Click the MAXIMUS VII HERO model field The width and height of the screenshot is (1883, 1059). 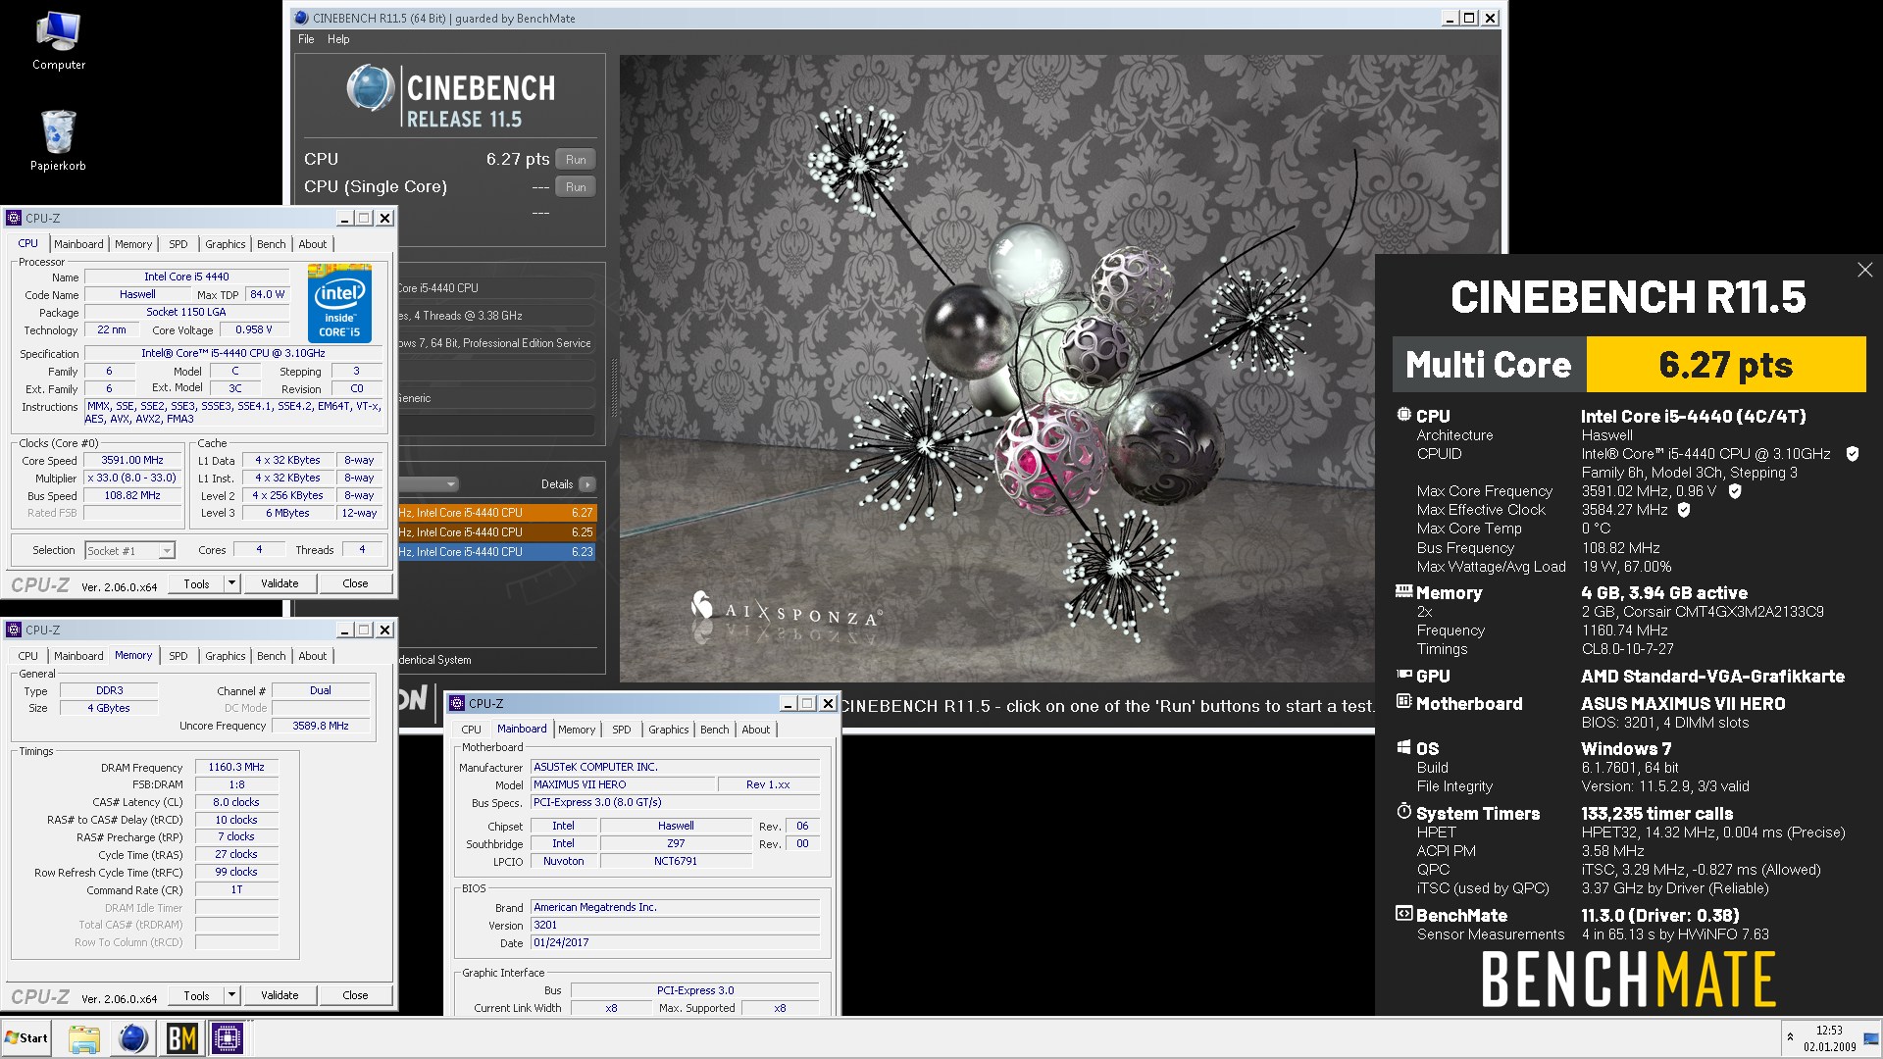point(623,785)
